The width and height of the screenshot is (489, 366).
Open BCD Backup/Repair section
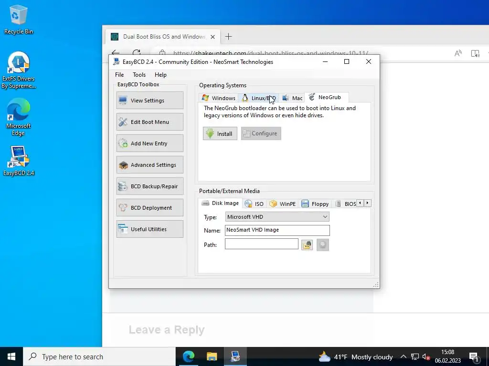[x=149, y=186]
